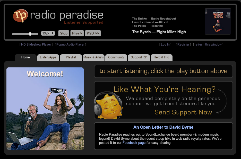The height and width of the screenshot is (159, 241).
Task: Switch to Support RP tab
Action: pos(139,57)
